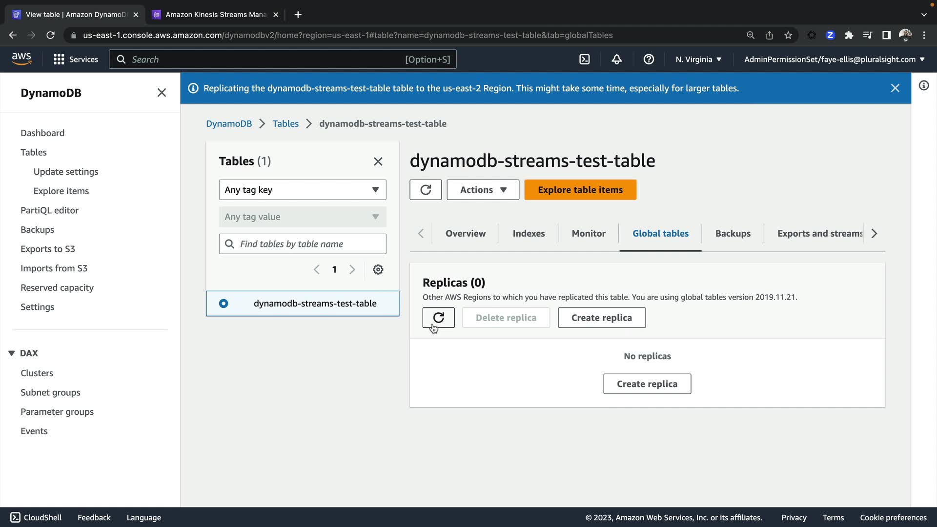Screen dimensions: 937x527
Task: Switch to the Exports and streams tab
Action: [819, 233]
